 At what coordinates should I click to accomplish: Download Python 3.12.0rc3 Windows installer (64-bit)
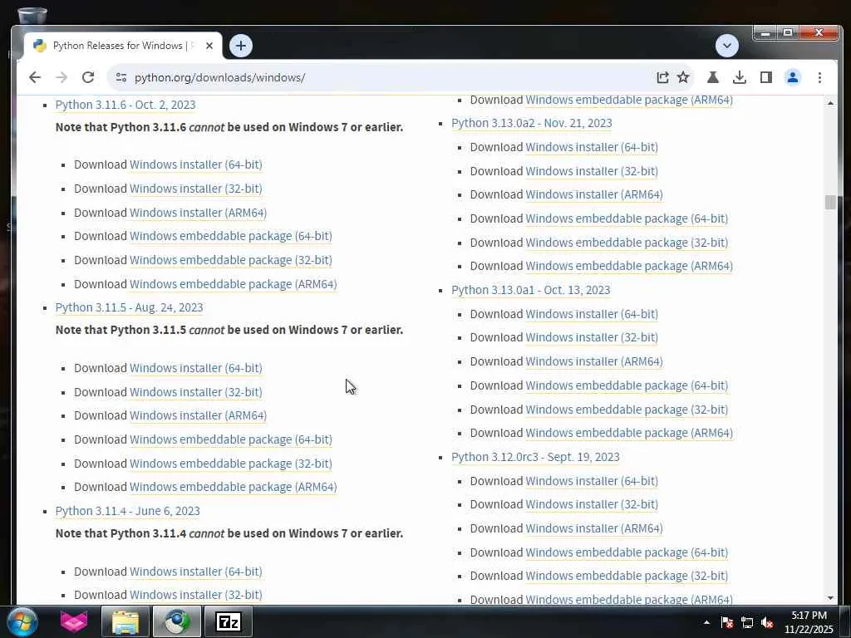(592, 482)
